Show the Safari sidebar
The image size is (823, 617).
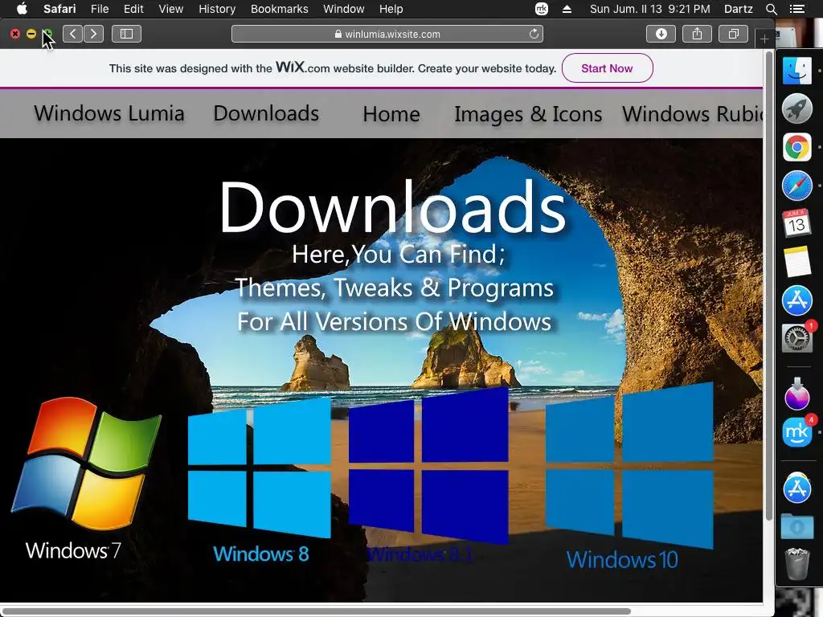[126, 34]
